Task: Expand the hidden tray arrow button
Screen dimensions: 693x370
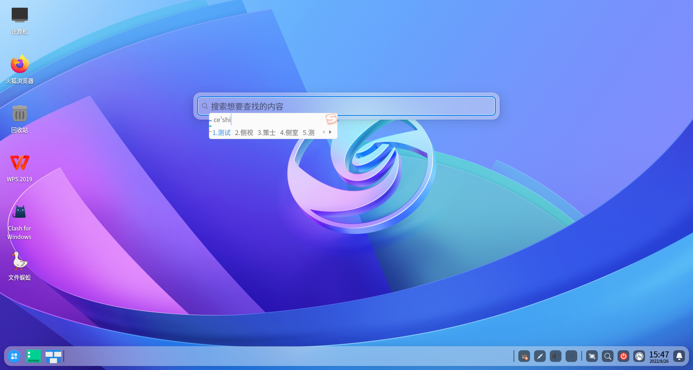Action: (571, 356)
